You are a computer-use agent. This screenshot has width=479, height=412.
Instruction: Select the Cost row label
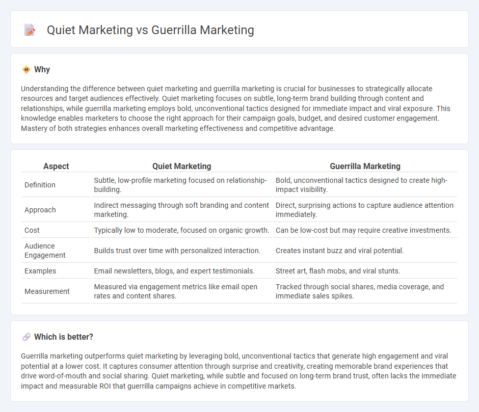click(x=32, y=230)
